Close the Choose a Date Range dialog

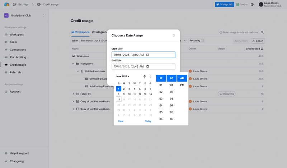click(x=174, y=35)
